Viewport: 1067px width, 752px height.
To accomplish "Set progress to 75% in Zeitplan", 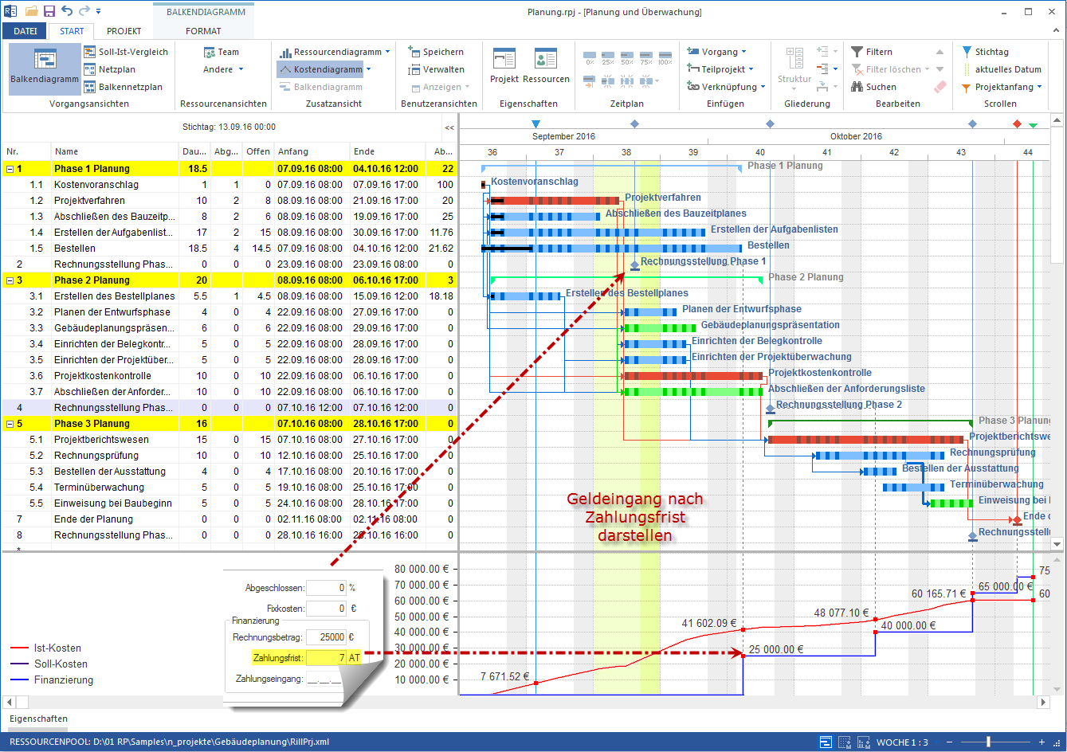I will click(645, 57).
